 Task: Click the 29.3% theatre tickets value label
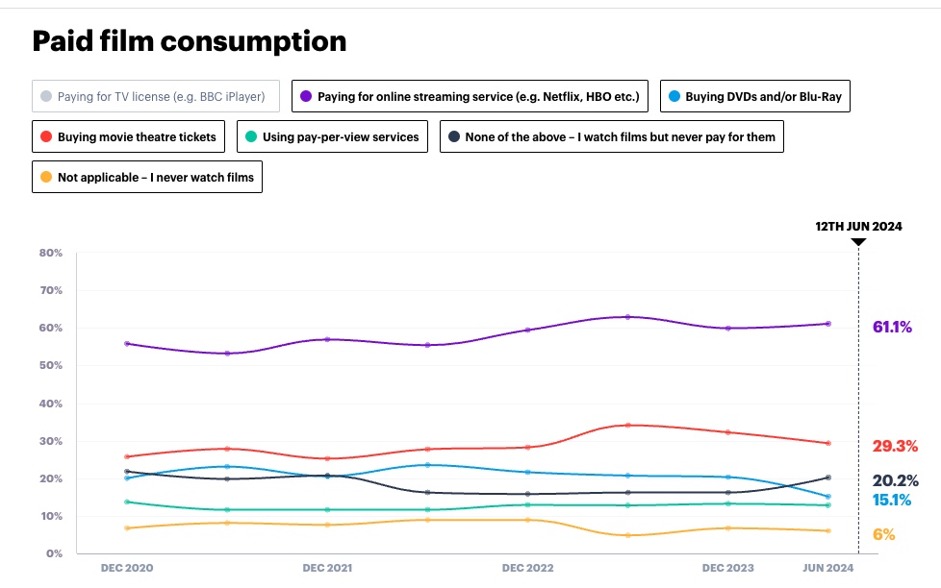tap(894, 446)
